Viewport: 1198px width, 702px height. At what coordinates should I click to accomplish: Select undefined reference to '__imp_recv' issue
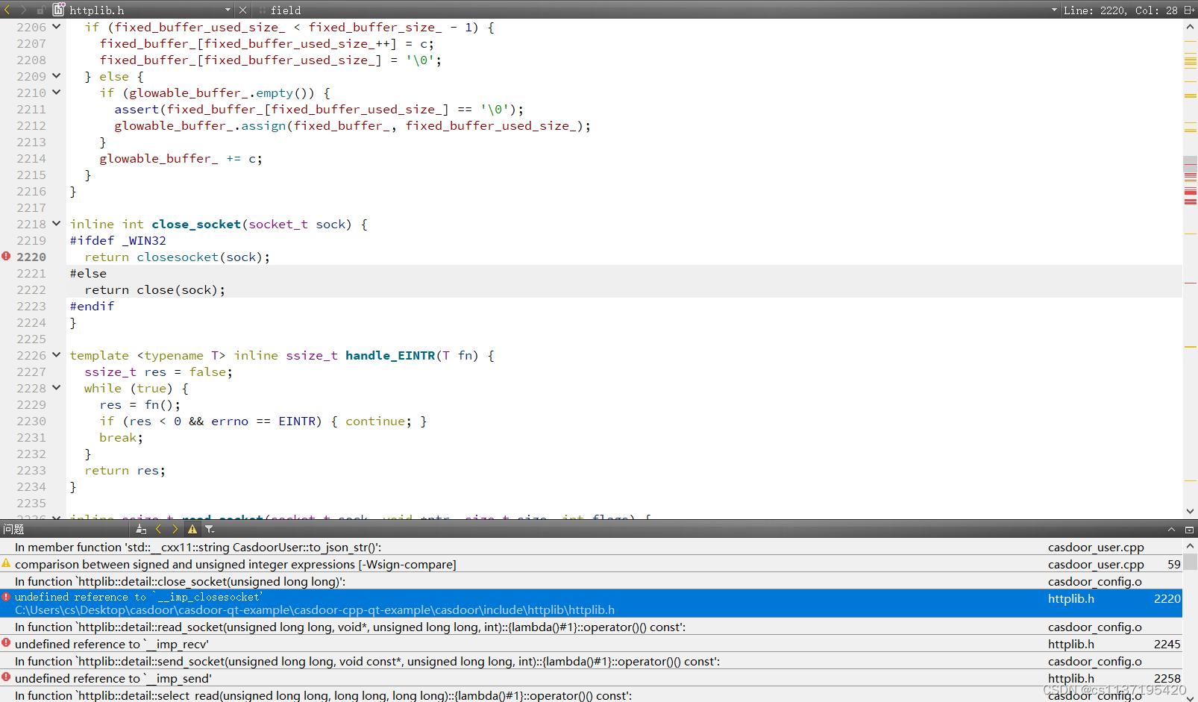pyautogui.click(x=591, y=644)
